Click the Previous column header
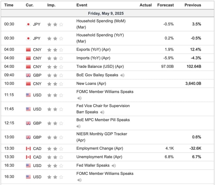The width and height of the screenshot is (215, 185). coord(193,5)
